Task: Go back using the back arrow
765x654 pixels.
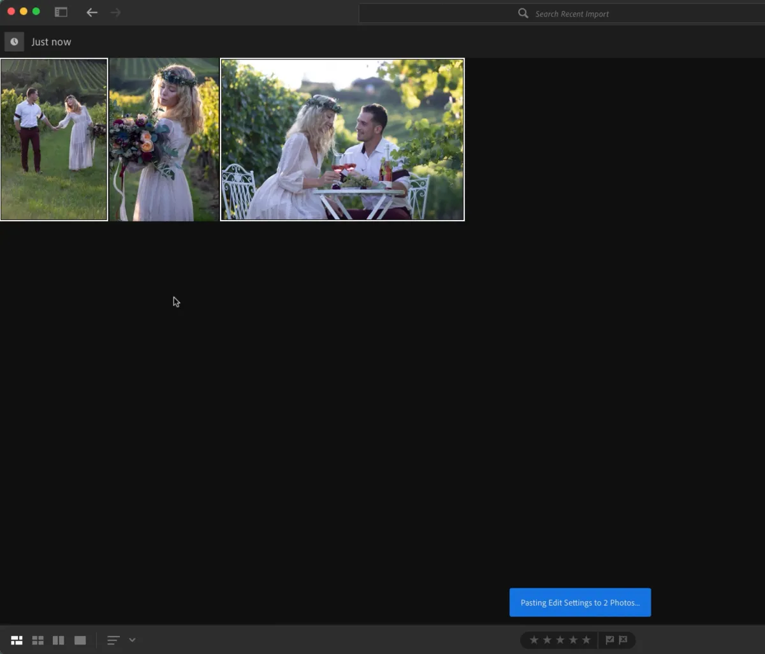Action: [92, 12]
